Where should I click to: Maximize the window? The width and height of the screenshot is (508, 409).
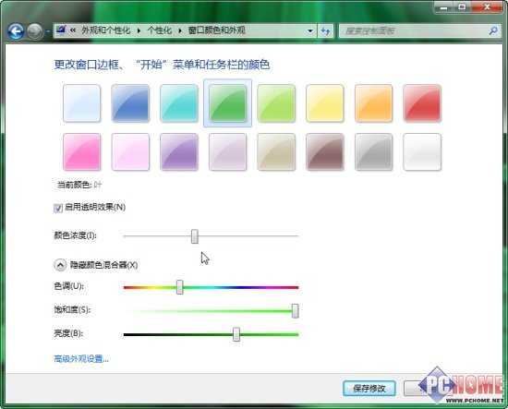(x=462, y=7)
